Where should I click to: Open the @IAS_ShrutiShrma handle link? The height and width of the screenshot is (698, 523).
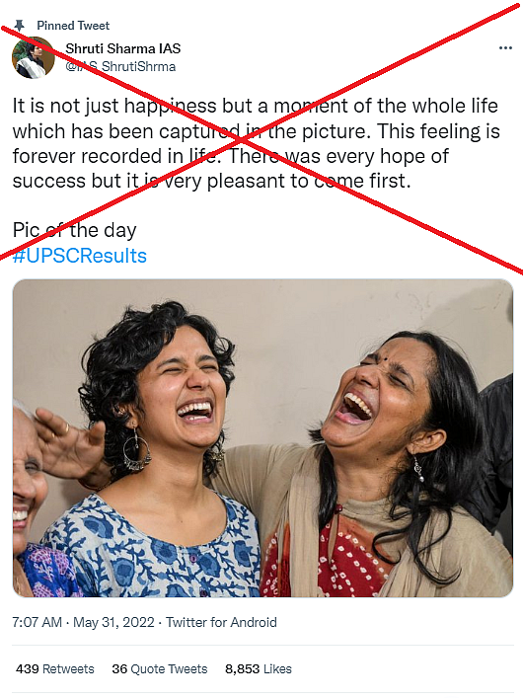pos(120,67)
